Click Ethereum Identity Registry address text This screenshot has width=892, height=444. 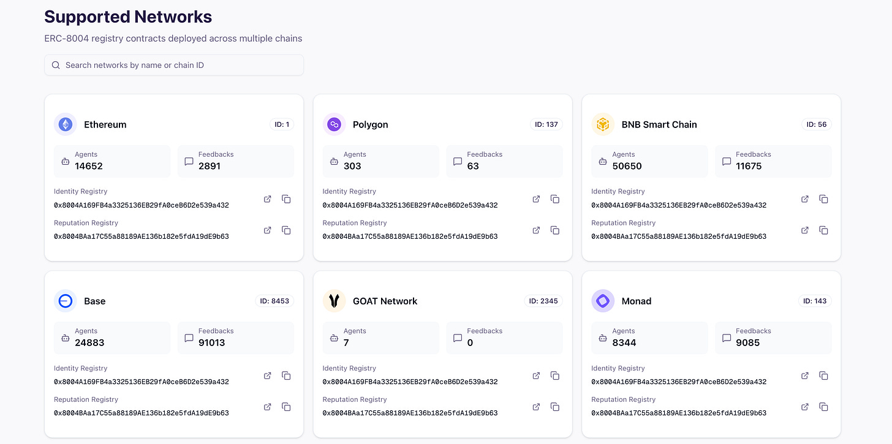142,205
